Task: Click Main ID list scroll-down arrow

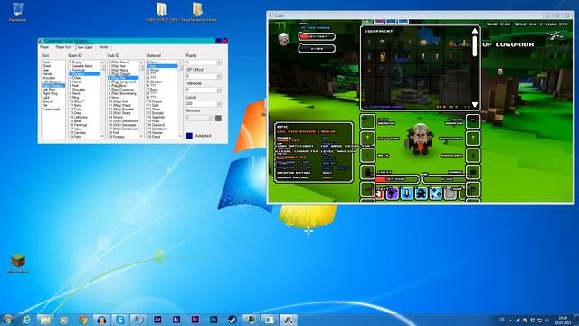Action: point(102,137)
